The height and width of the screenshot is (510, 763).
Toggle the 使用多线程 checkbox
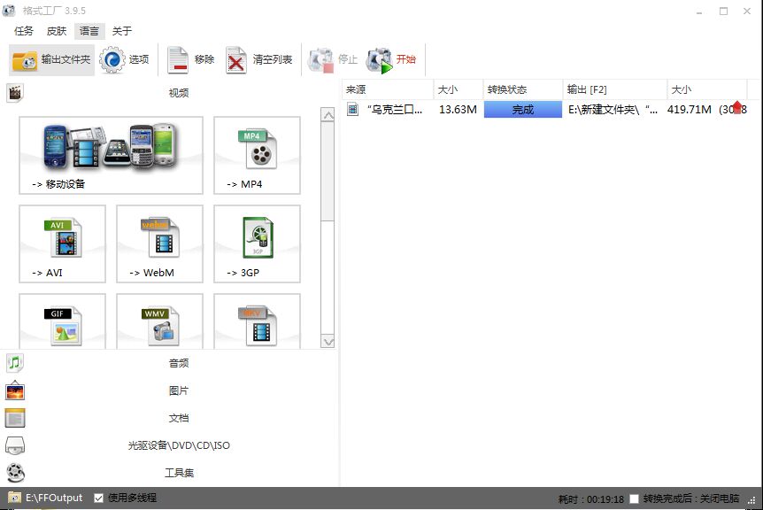[x=98, y=498]
